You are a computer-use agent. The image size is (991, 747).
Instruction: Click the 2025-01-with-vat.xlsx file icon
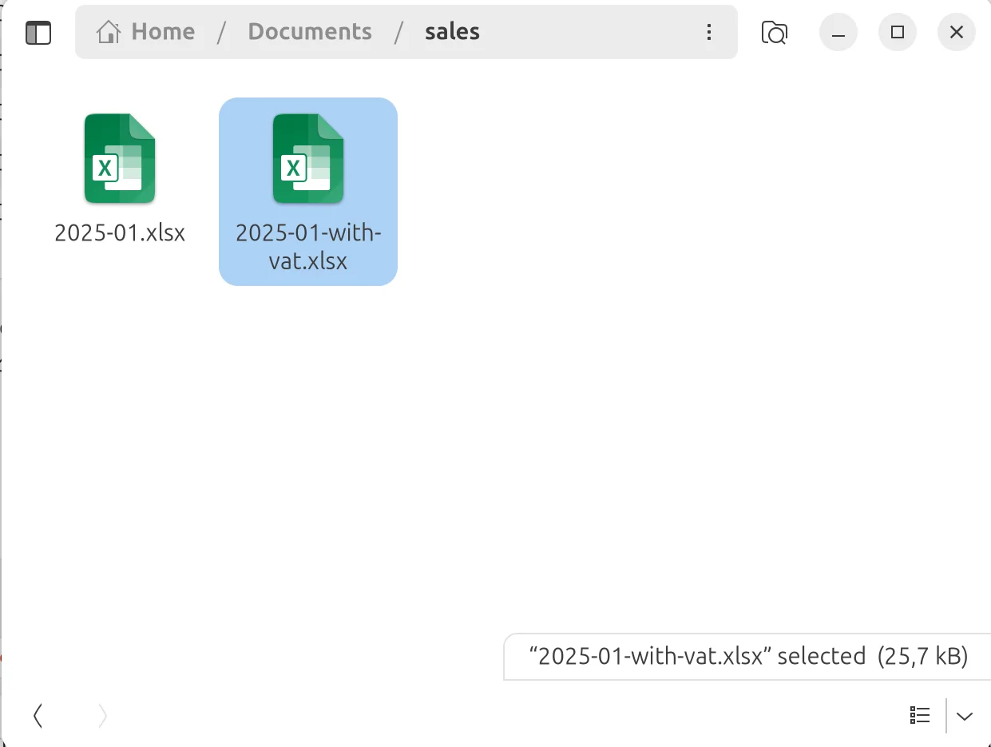click(308, 158)
